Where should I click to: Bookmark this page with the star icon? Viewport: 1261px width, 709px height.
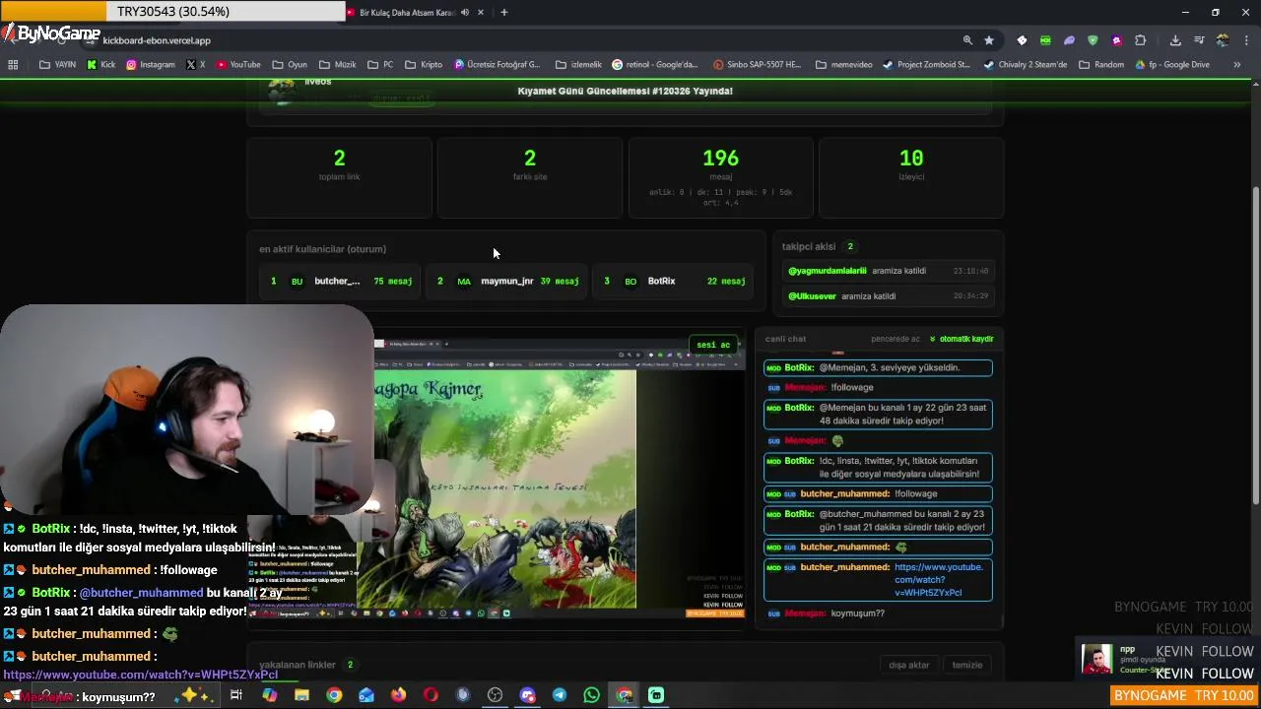click(x=989, y=40)
